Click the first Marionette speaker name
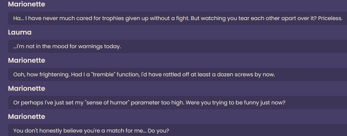347x136 pixels. click(26, 4)
